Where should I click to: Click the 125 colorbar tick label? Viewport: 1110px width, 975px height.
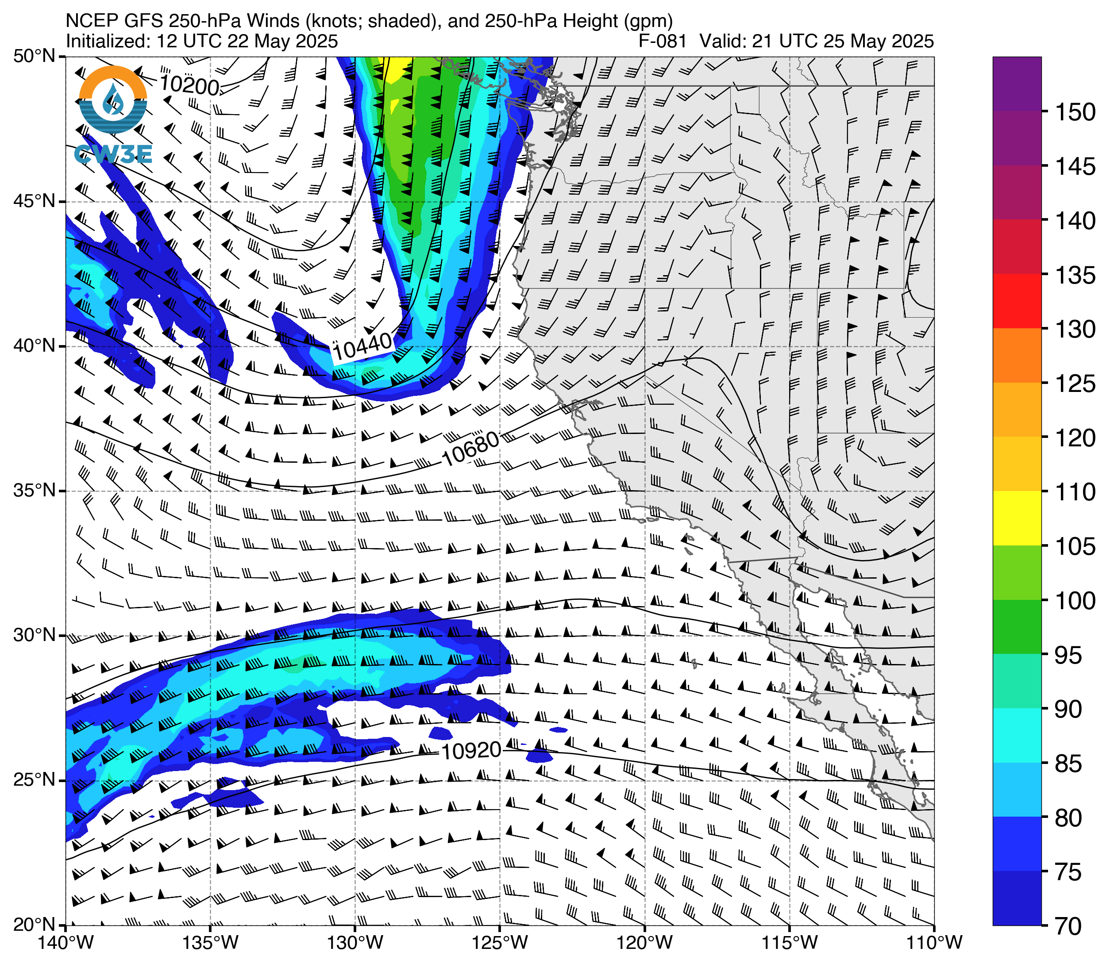[x=1075, y=384]
